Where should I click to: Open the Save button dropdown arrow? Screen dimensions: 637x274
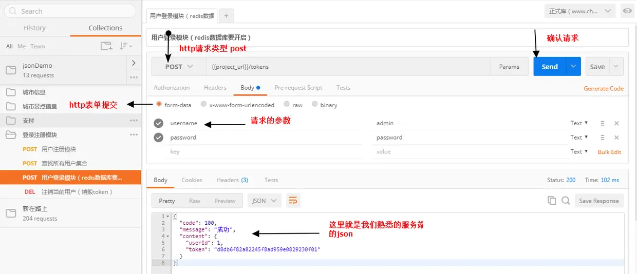click(x=616, y=67)
